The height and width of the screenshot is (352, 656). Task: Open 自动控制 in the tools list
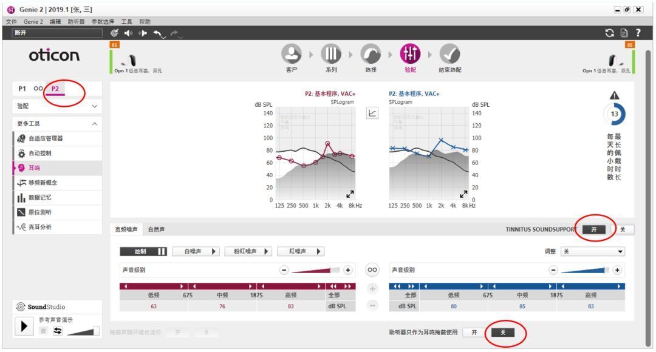pos(58,153)
